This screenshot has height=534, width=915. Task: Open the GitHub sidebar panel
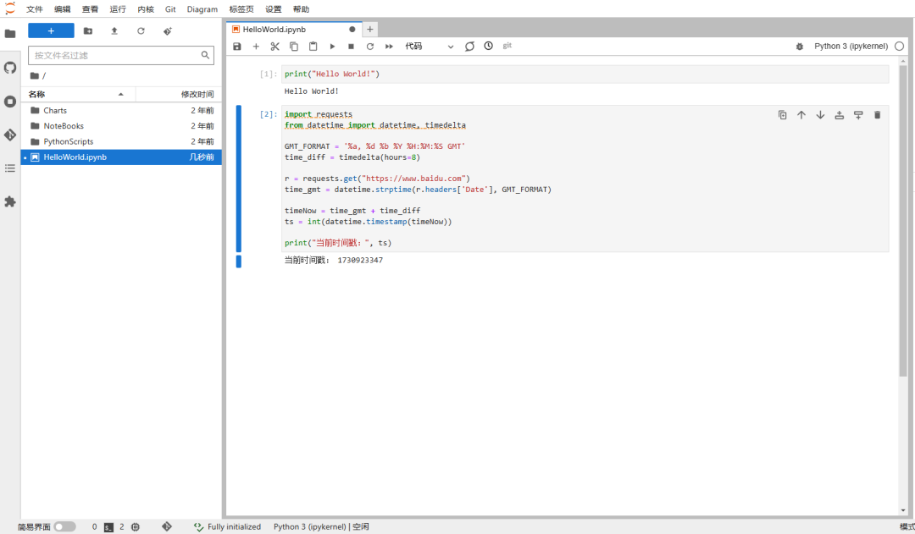[x=10, y=68]
